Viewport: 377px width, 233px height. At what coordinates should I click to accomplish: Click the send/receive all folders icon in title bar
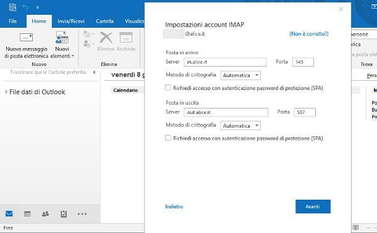point(12,7)
